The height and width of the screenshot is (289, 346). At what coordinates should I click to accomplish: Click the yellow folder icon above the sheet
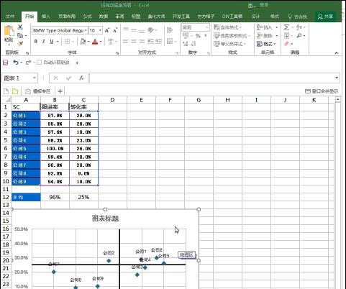coord(15,91)
